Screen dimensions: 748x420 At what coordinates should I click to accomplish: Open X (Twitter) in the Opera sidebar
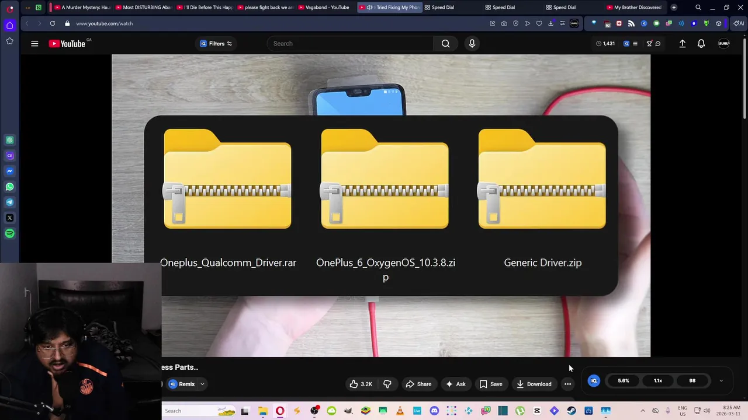click(x=9, y=218)
